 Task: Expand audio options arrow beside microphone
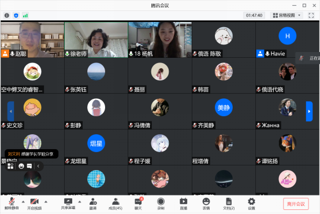pyautogui.click(x=23, y=202)
